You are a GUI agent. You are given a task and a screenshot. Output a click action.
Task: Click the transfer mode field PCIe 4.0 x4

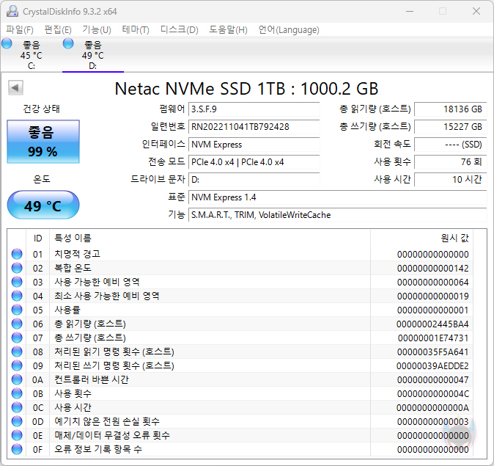pos(254,162)
